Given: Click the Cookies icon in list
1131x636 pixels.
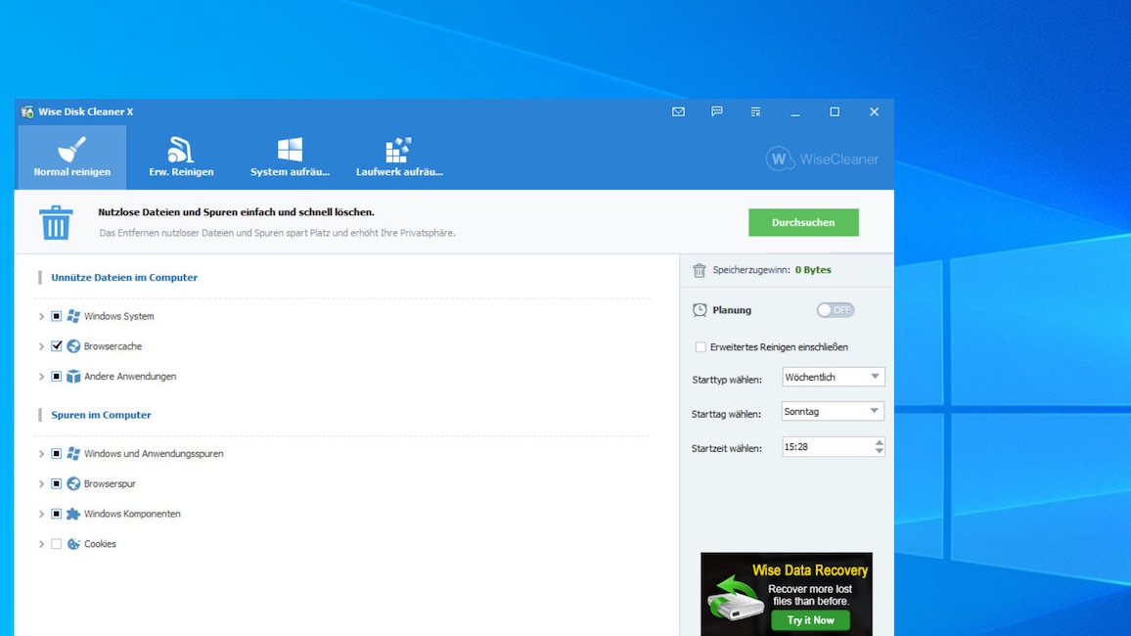Looking at the screenshot, I should click(73, 544).
